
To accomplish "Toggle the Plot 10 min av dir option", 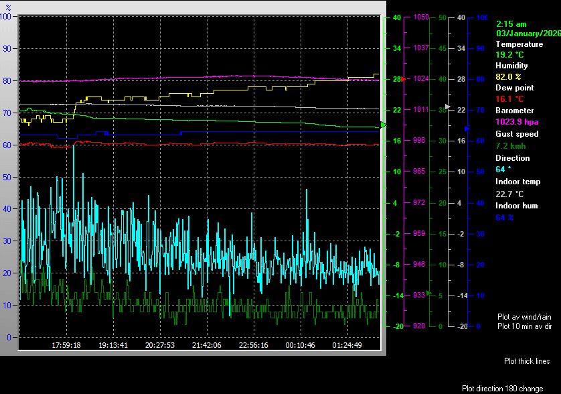I will point(524,326).
